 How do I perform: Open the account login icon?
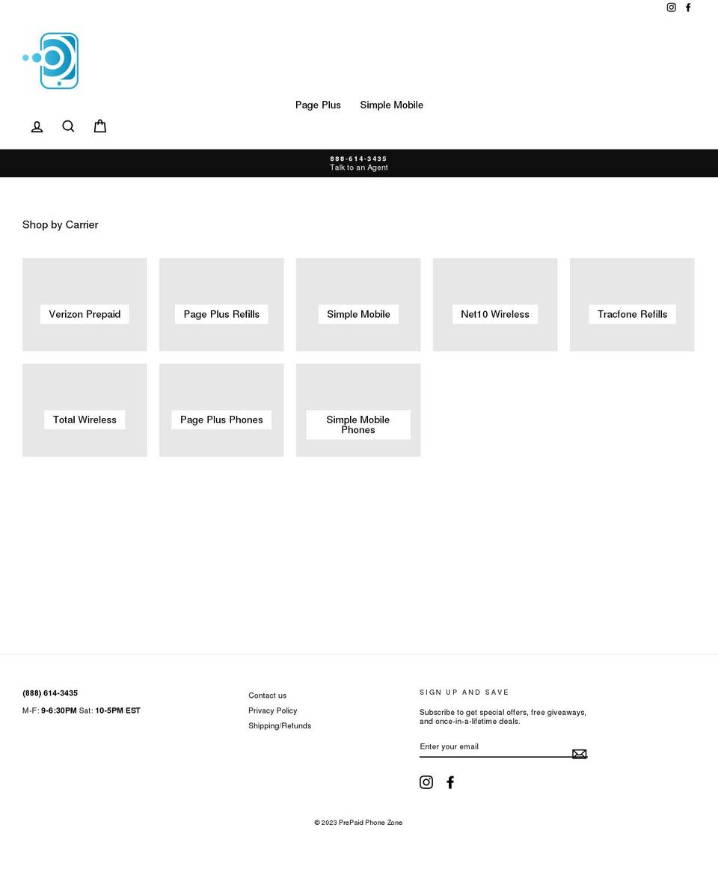[x=37, y=127]
